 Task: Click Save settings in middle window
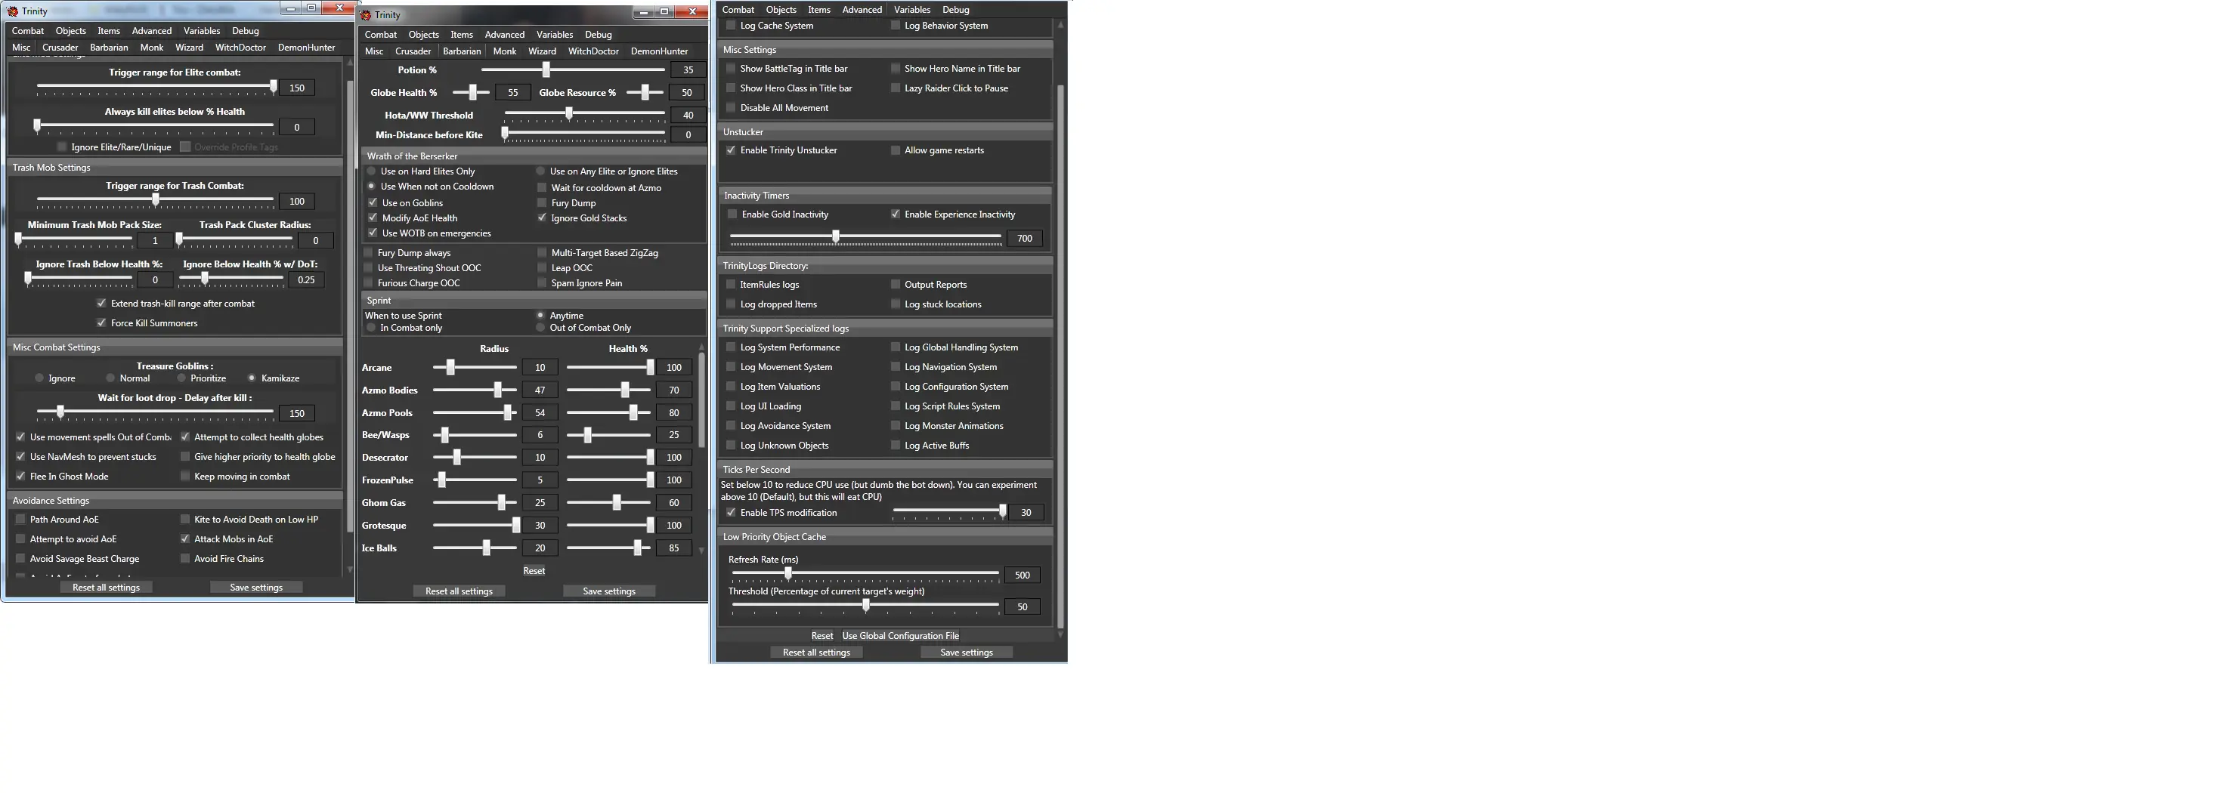pyautogui.click(x=608, y=591)
